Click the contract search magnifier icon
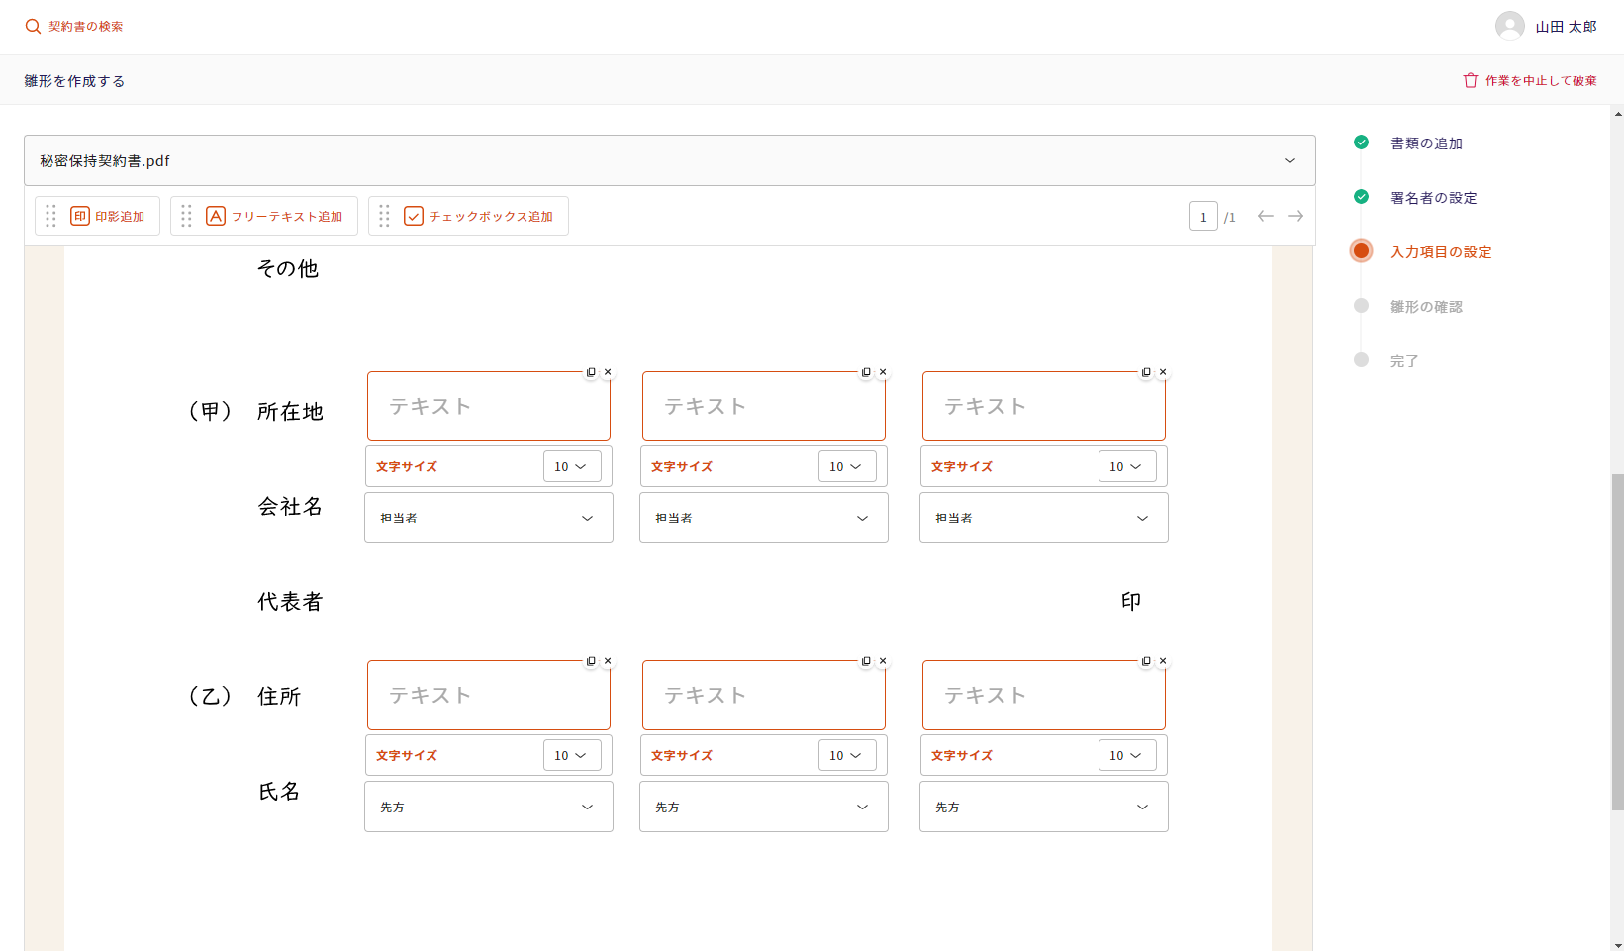1624x951 pixels. [x=33, y=27]
